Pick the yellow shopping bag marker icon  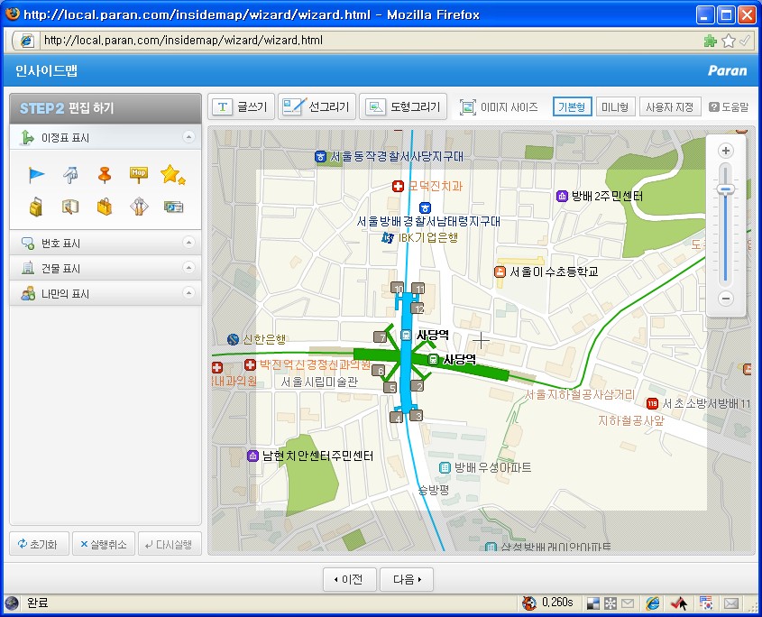coord(105,207)
